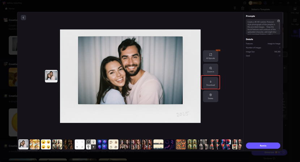Click the background upload arrow icon

235,8
